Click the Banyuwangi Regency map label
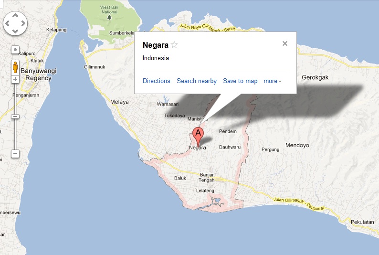The image size is (379, 255). (38, 74)
